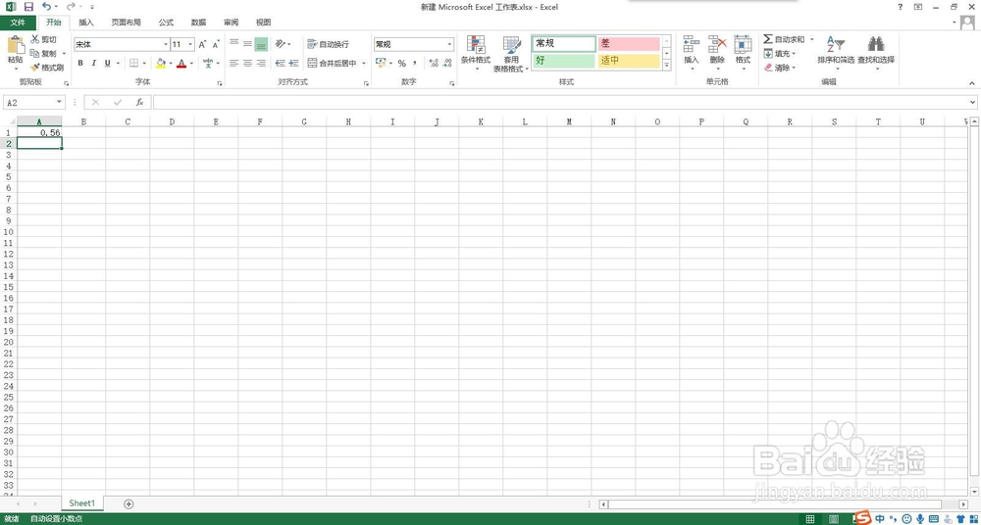Screen dimensions: 981x525
Task: Switch to 页面布局 Page Layout tab
Action: [127, 23]
